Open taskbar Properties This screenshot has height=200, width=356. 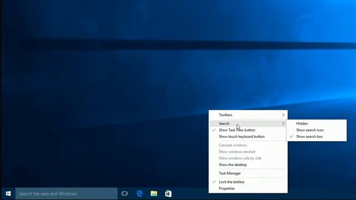pyautogui.click(x=248, y=188)
